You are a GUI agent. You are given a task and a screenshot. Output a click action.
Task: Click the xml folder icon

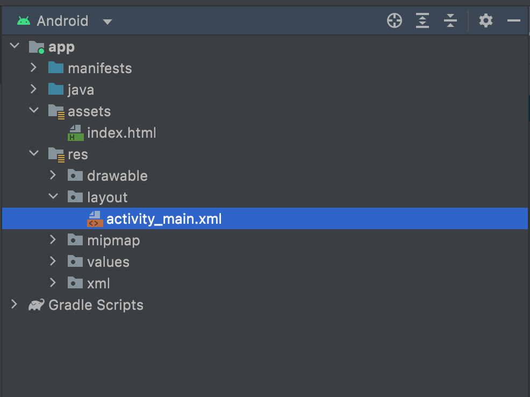[75, 282]
